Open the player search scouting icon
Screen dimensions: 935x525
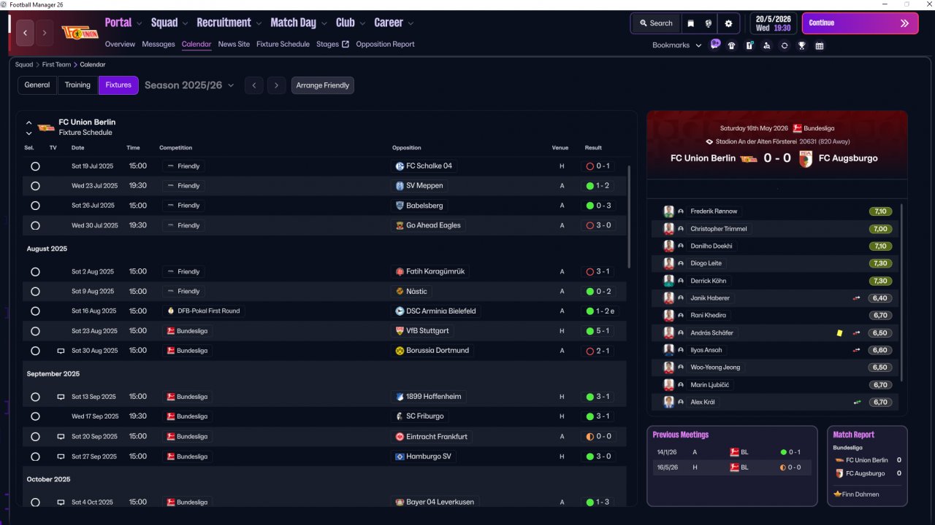(x=766, y=45)
